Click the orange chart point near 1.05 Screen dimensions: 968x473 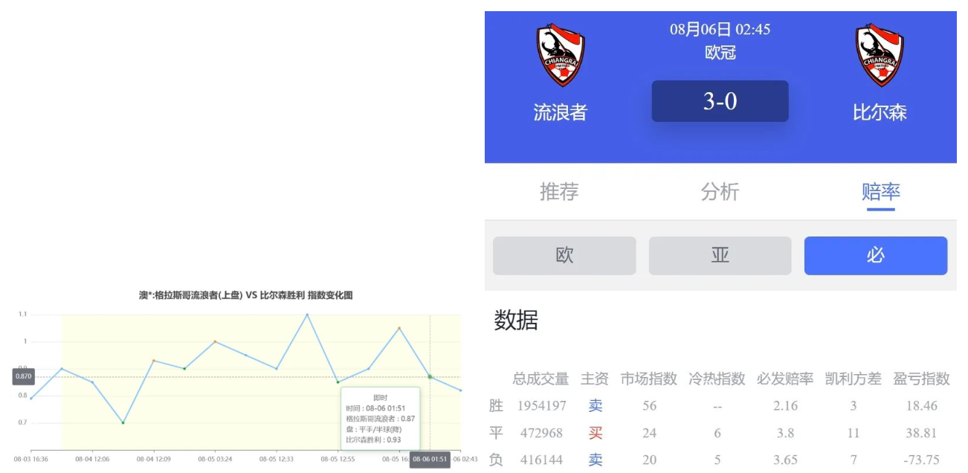click(399, 328)
